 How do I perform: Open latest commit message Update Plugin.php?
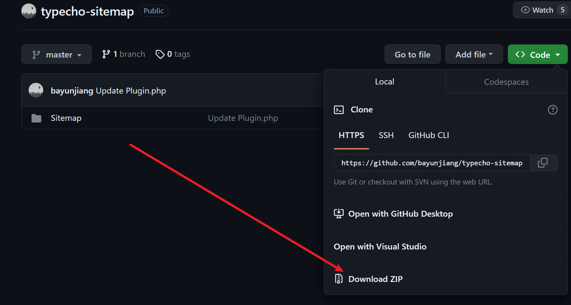click(x=131, y=91)
